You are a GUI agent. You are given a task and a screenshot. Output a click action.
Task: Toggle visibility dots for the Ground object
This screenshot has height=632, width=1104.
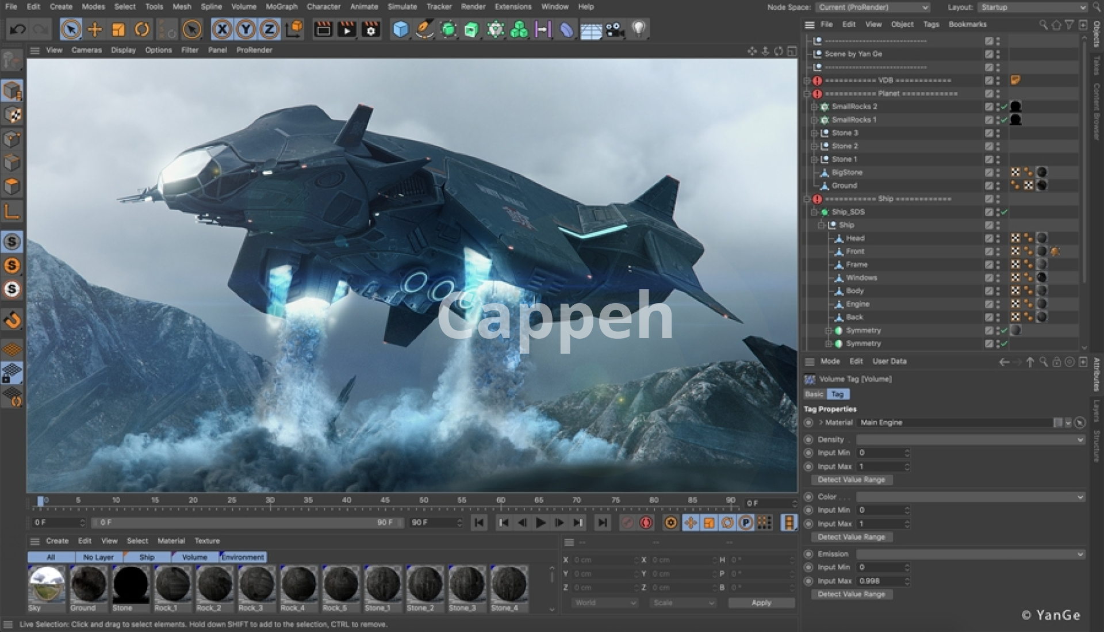click(998, 186)
